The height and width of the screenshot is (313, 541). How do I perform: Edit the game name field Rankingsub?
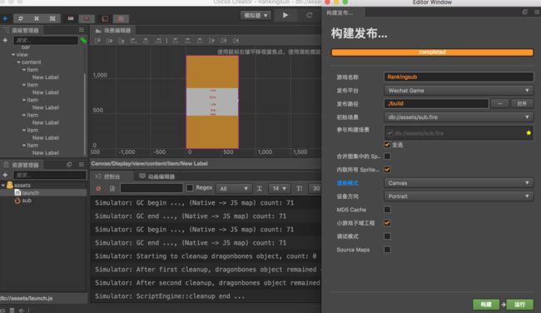[x=459, y=77]
